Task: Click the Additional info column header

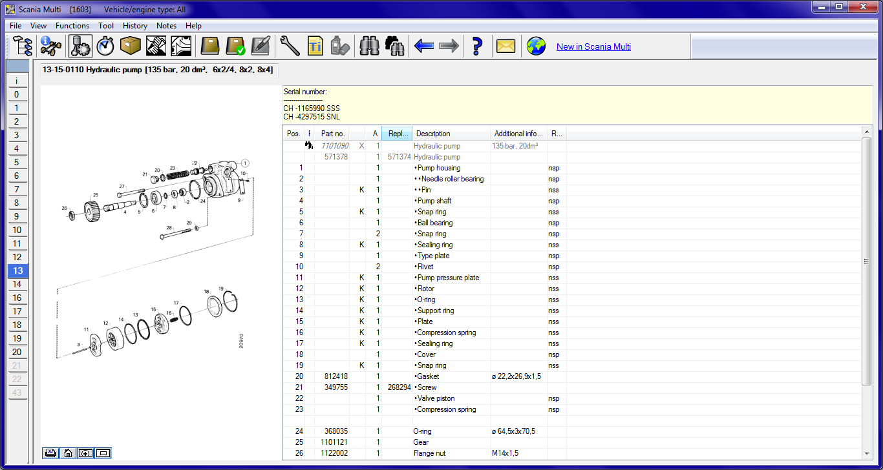Action: pos(519,134)
